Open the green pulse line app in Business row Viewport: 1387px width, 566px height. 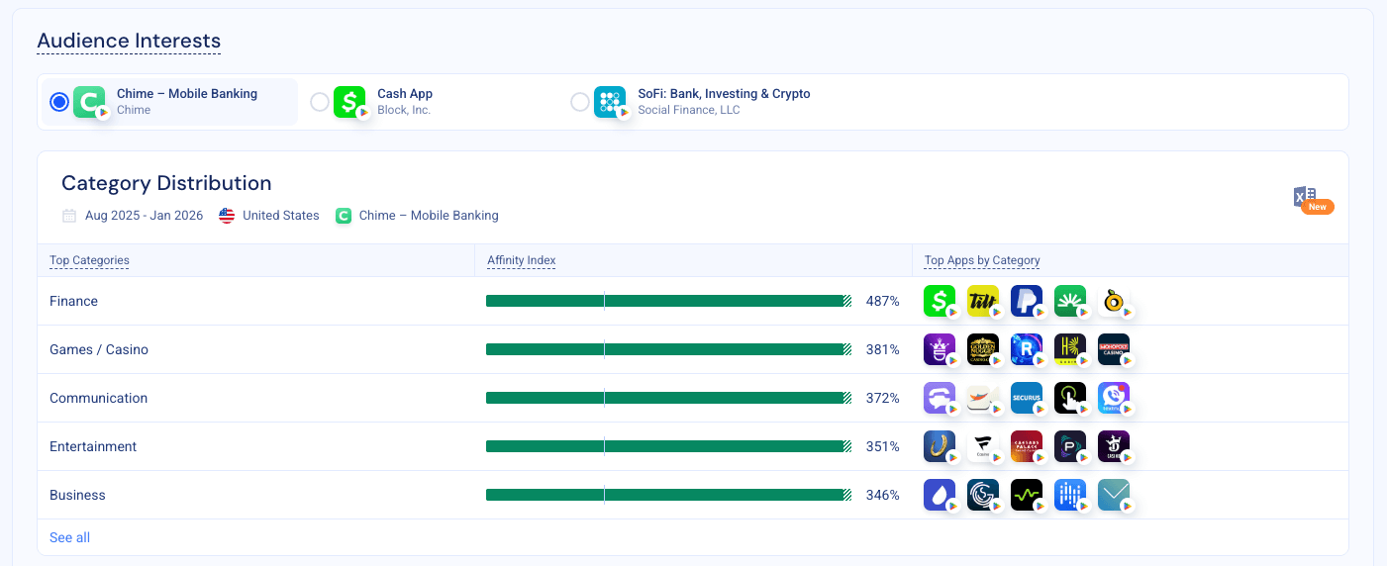[x=1027, y=495]
